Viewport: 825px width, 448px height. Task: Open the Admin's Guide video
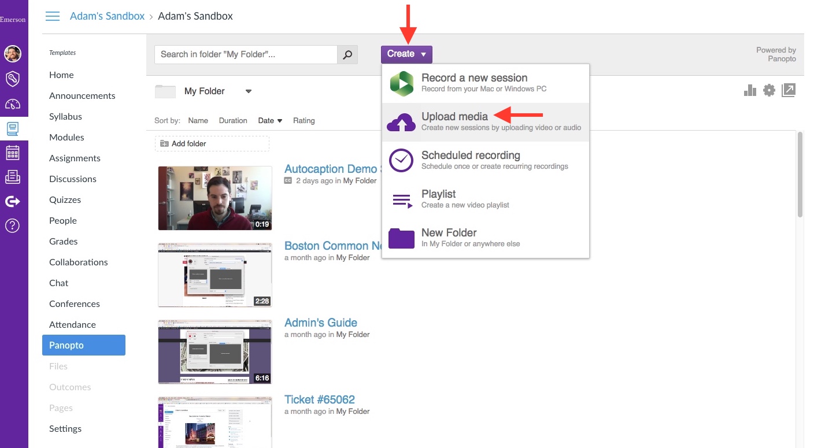(x=321, y=323)
